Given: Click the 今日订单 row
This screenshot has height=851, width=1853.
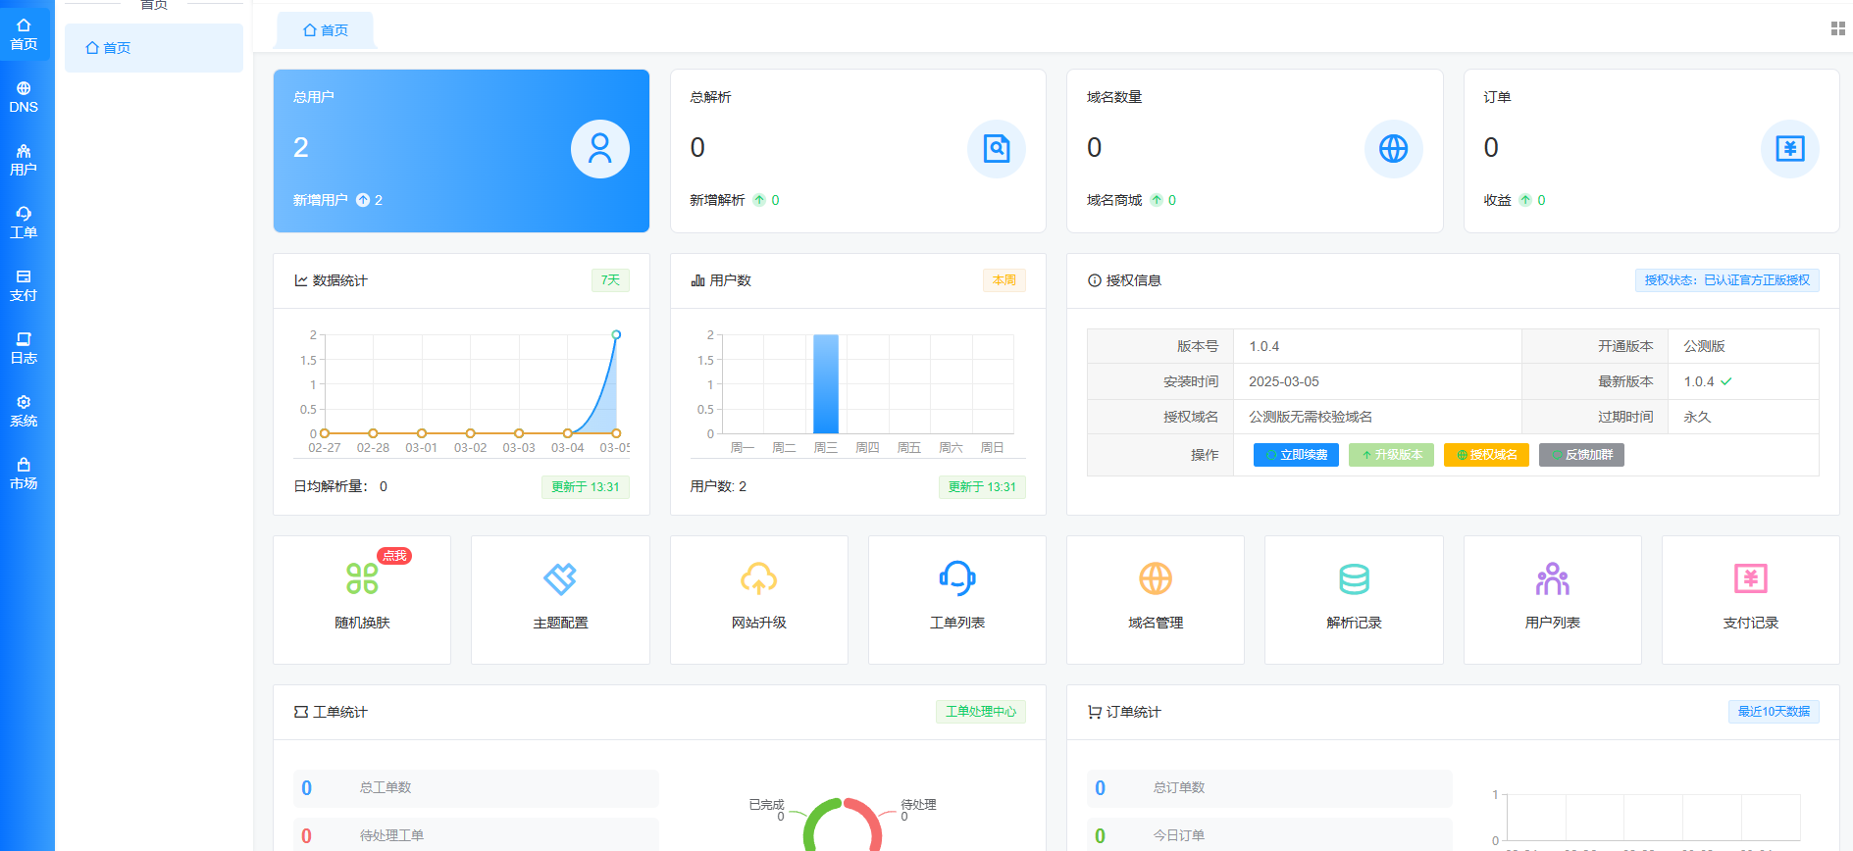Looking at the screenshot, I should pos(1269,835).
